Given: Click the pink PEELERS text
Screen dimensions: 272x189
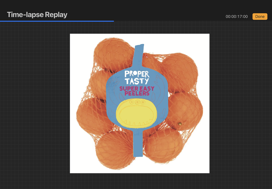Looking at the screenshot, I should tap(137, 93).
